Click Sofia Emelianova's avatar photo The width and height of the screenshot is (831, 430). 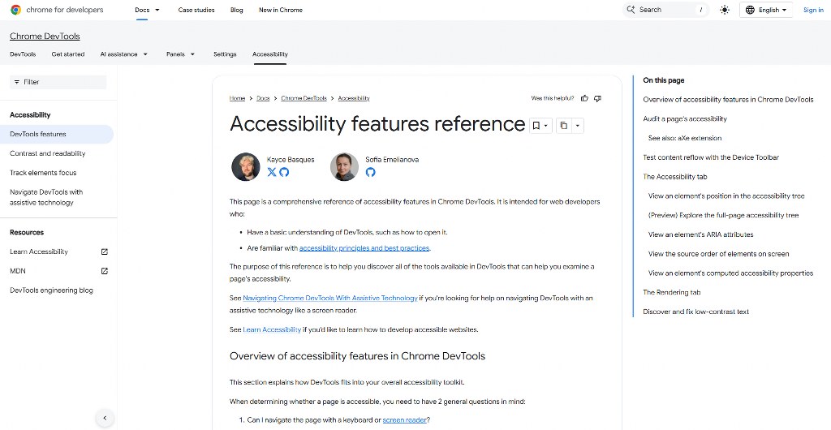coord(344,167)
